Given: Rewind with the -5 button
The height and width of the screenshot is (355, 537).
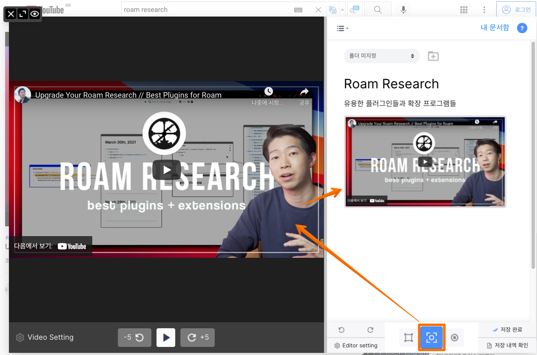Looking at the screenshot, I should [x=134, y=338].
